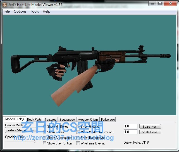Switch to the Body Parts tab
The height and width of the screenshot is (152, 179).
(x=34, y=120)
